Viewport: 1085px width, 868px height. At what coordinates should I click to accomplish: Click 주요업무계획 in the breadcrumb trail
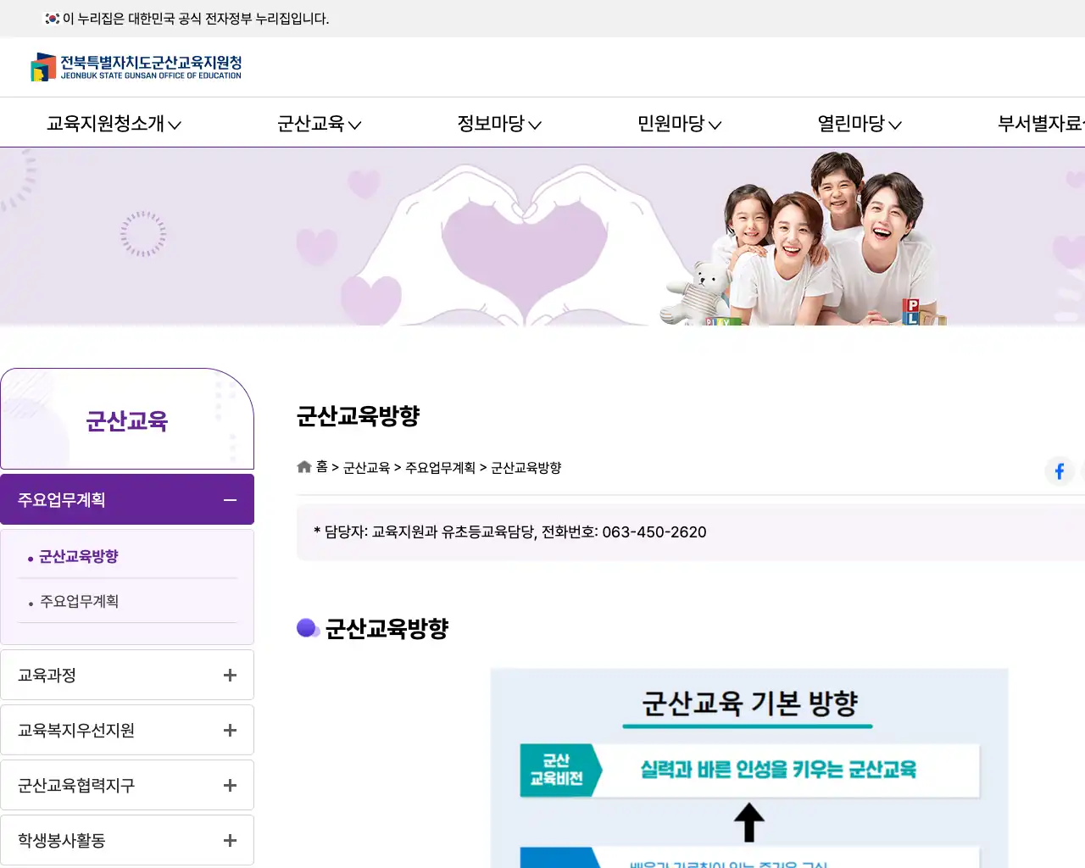click(439, 467)
